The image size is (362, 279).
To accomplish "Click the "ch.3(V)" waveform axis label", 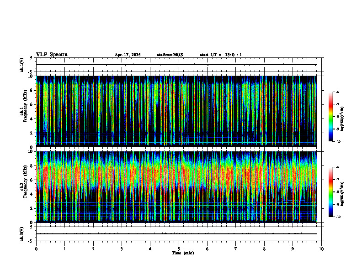I will pos(22,234).
